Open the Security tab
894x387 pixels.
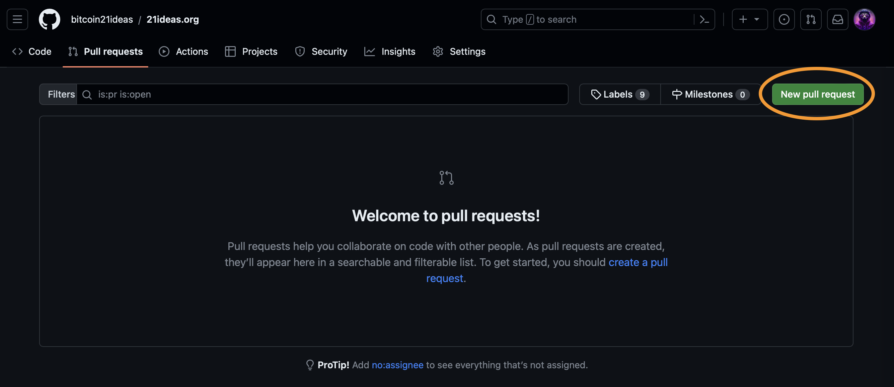click(321, 51)
